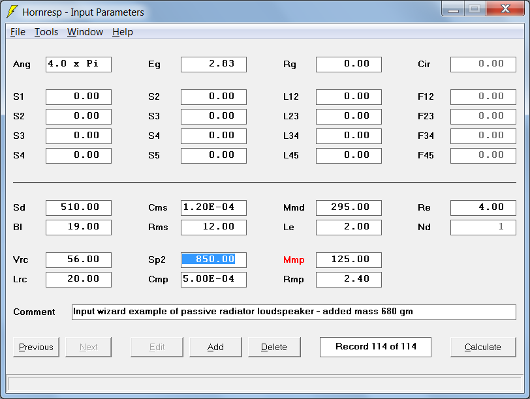Click the Comment label
Screen dimensions: 530x399
click(34, 312)
